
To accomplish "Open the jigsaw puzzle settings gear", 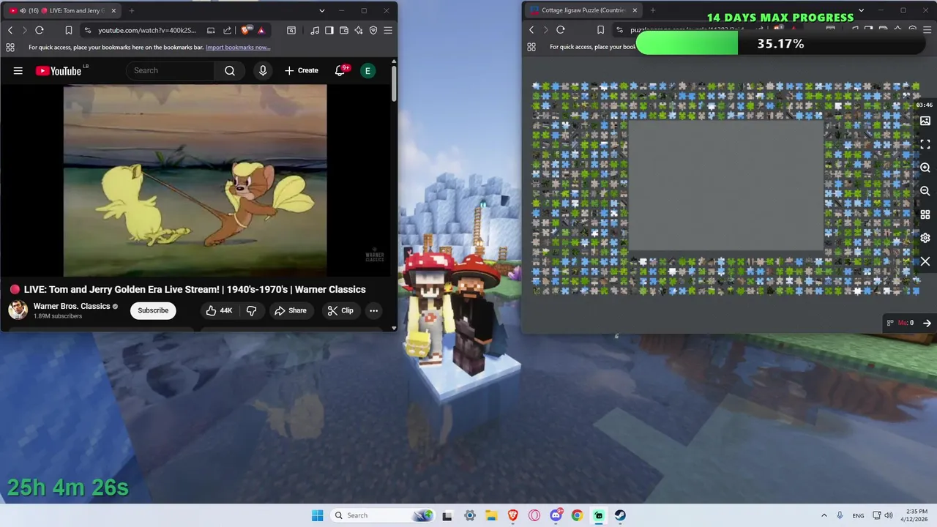I will click(925, 238).
